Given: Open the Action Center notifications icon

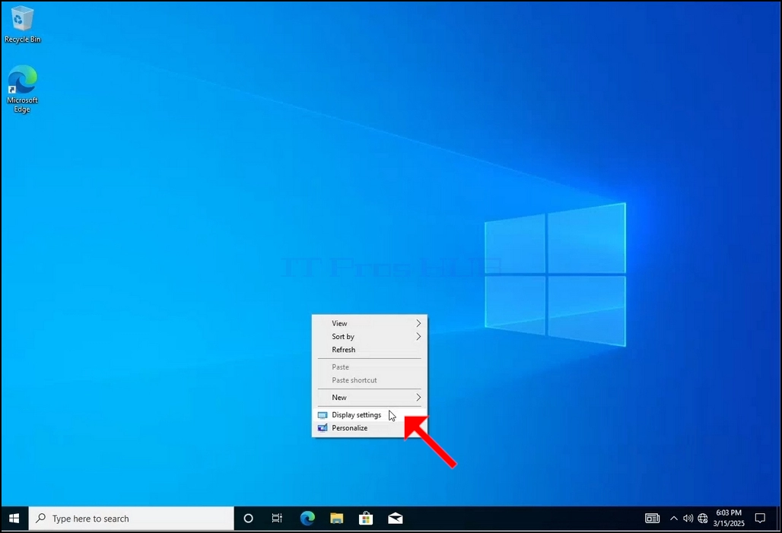Looking at the screenshot, I should click(x=760, y=519).
